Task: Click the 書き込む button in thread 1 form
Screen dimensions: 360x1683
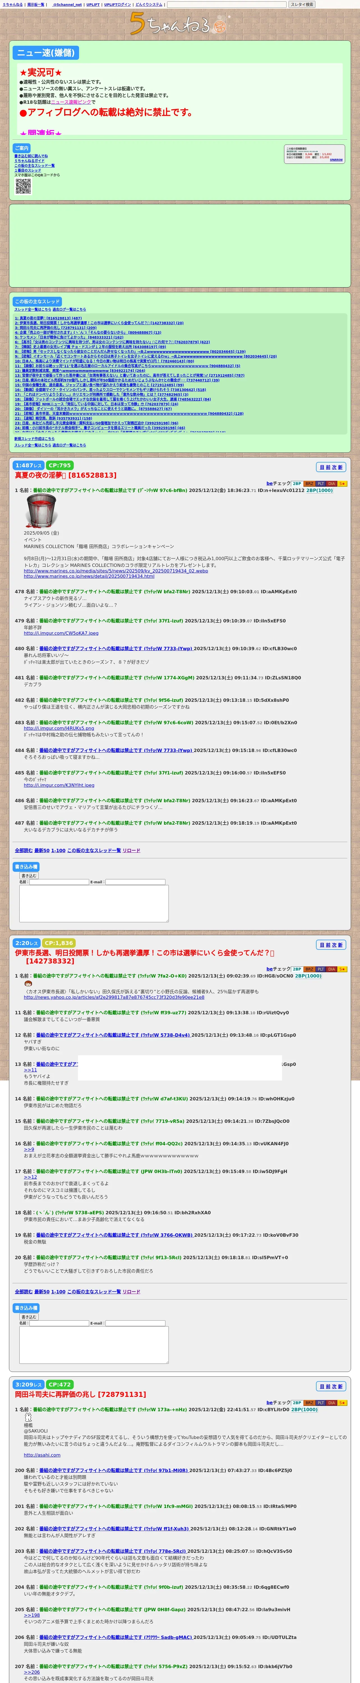Action: click(x=29, y=875)
